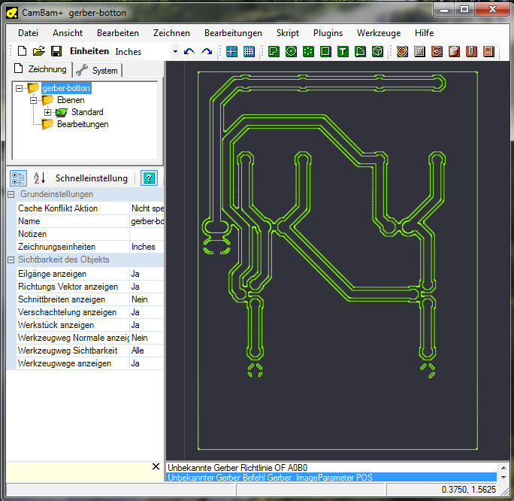Open the Einheiten units dropdown
Screen dimensions: 514x501
point(175,51)
